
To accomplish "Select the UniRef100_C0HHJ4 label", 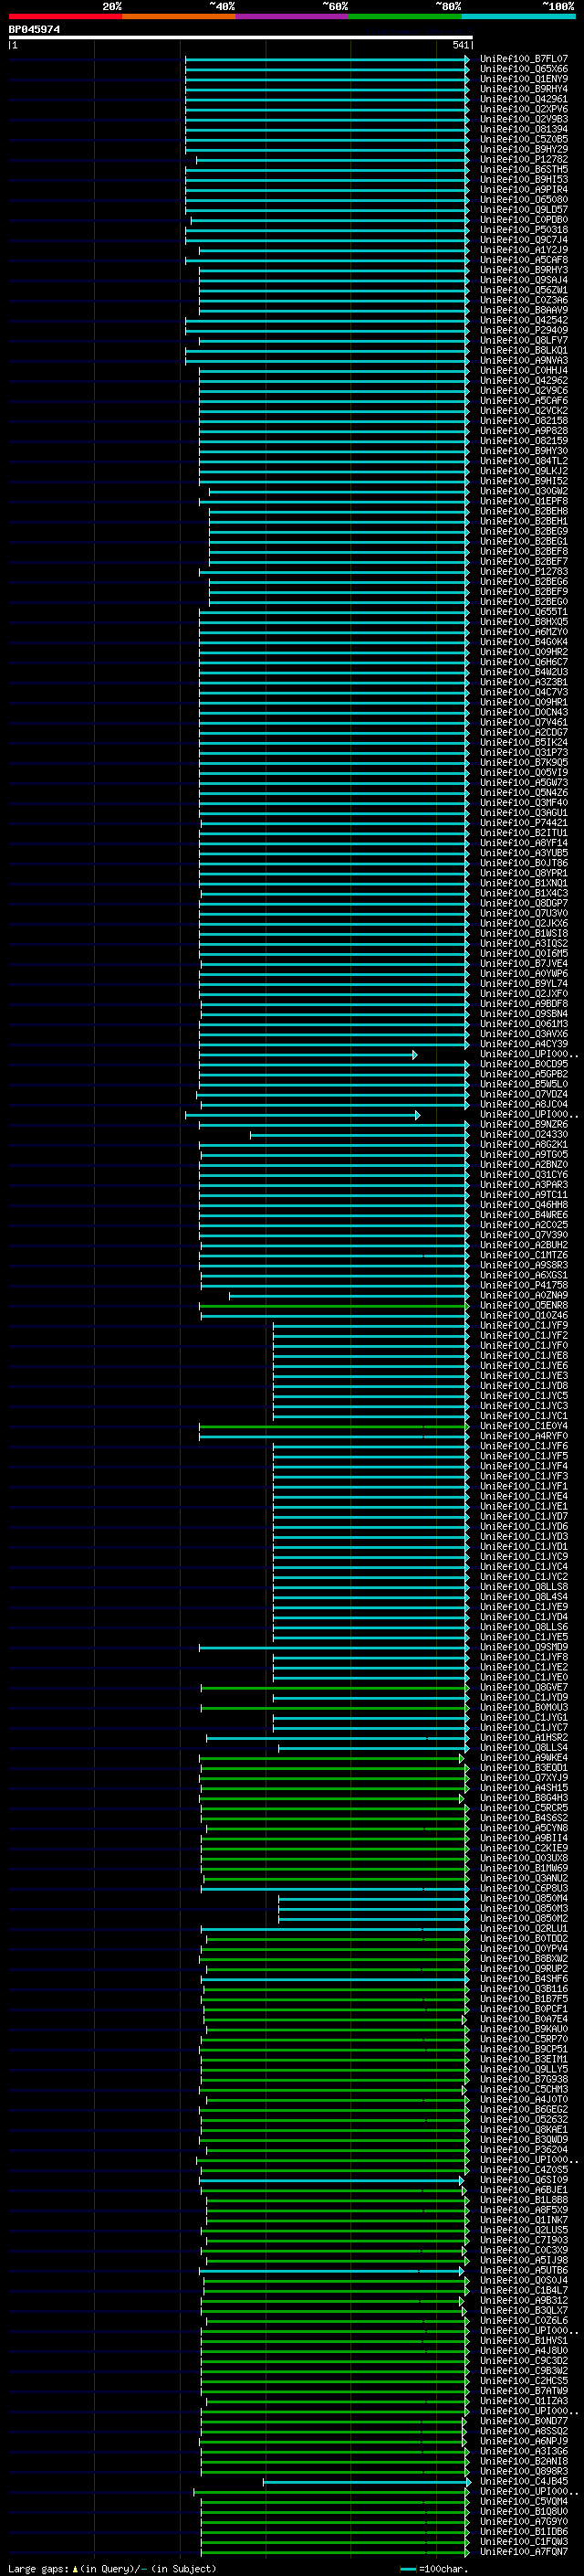I will pos(523,370).
